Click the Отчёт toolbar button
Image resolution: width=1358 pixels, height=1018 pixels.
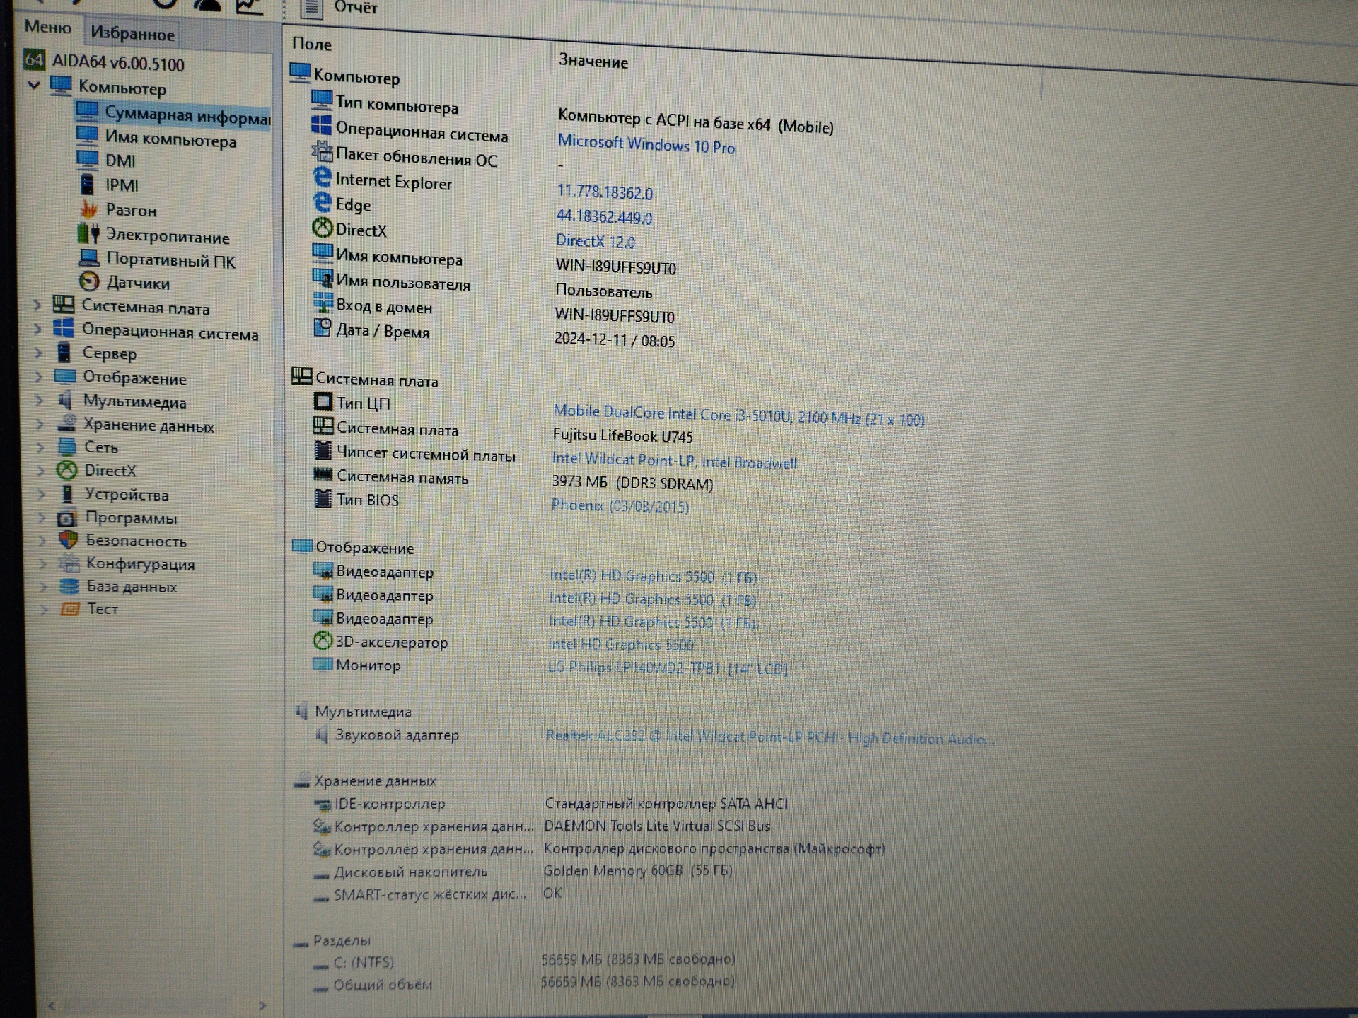339,8
